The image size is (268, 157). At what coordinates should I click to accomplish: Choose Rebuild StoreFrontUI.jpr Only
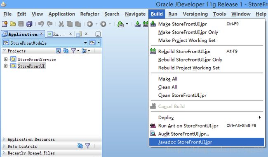point(207,59)
